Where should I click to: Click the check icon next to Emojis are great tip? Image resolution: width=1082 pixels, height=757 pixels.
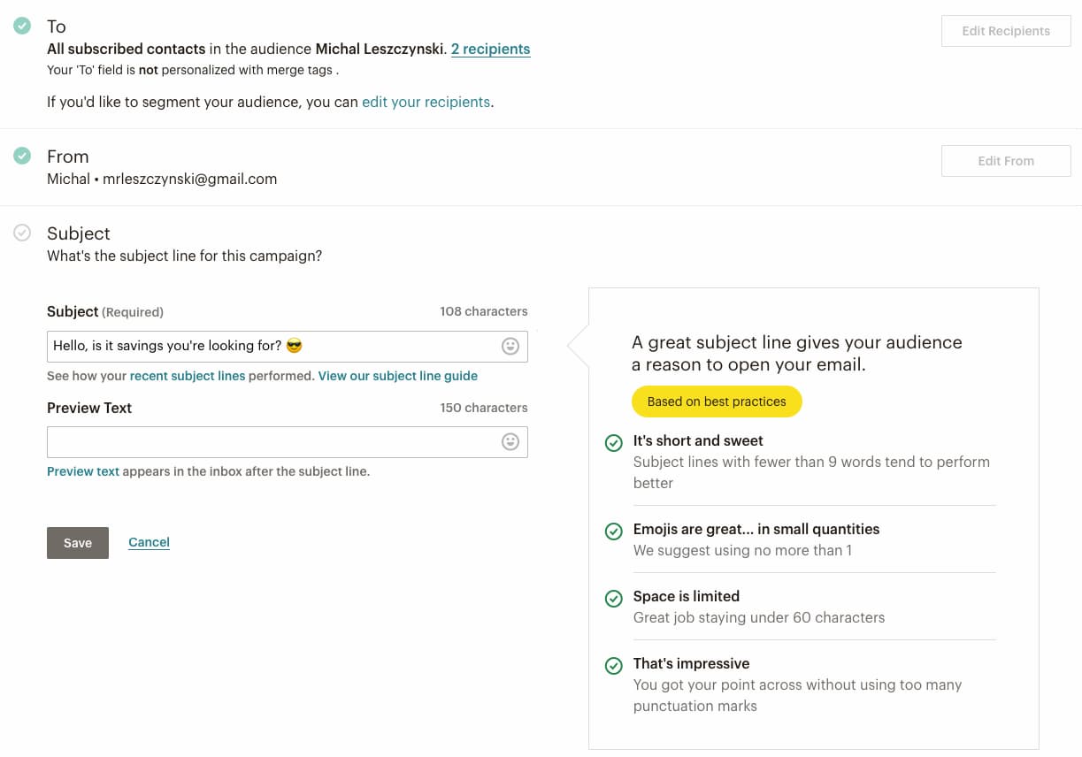614,531
